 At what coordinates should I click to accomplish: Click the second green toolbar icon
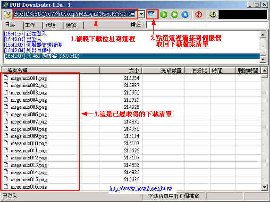click(x=174, y=15)
